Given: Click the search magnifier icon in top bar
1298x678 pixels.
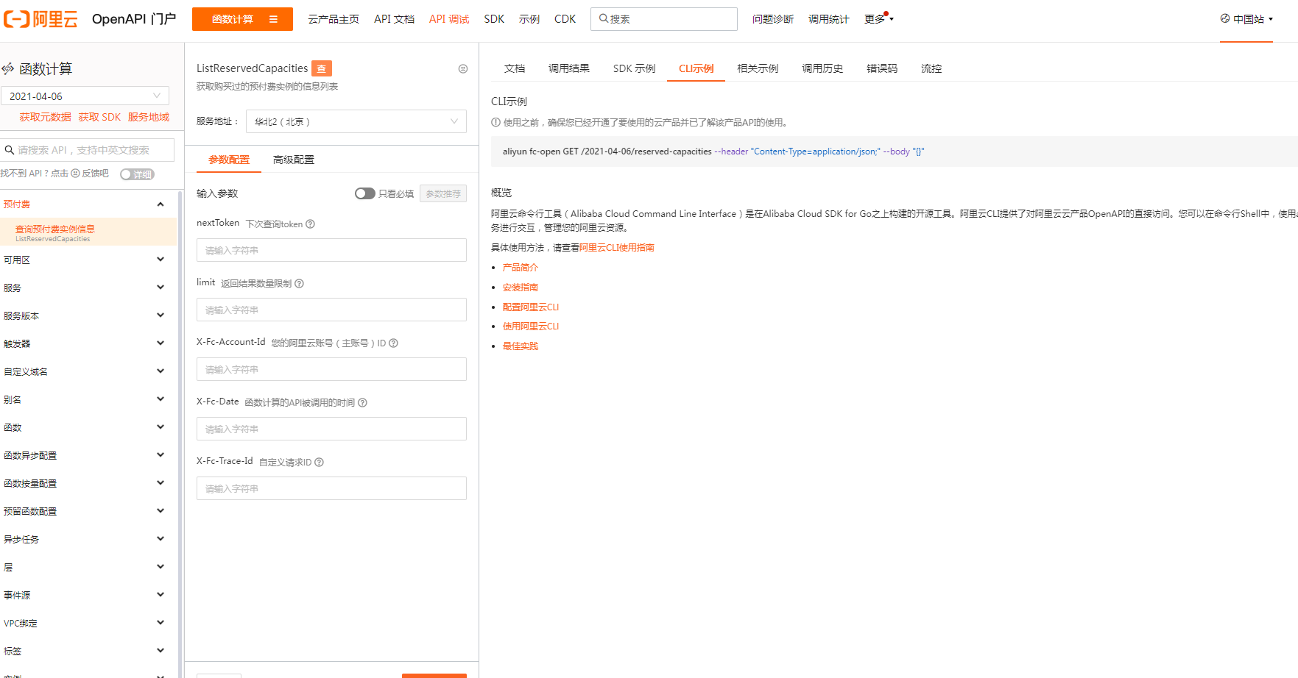Looking at the screenshot, I should [x=604, y=18].
